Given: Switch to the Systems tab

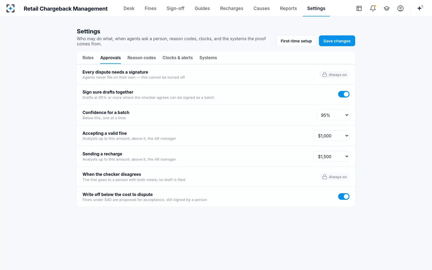Looking at the screenshot, I should point(208,58).
